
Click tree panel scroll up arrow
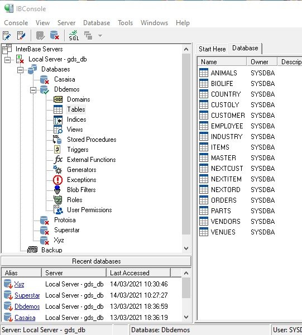pyautogui.click(x=186, y=49)
